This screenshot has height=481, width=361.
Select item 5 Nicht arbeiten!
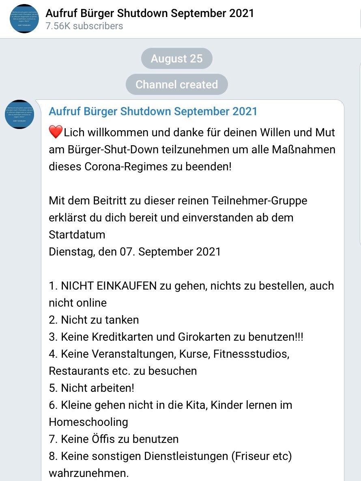pyautogui.click(x=91, y=388)
